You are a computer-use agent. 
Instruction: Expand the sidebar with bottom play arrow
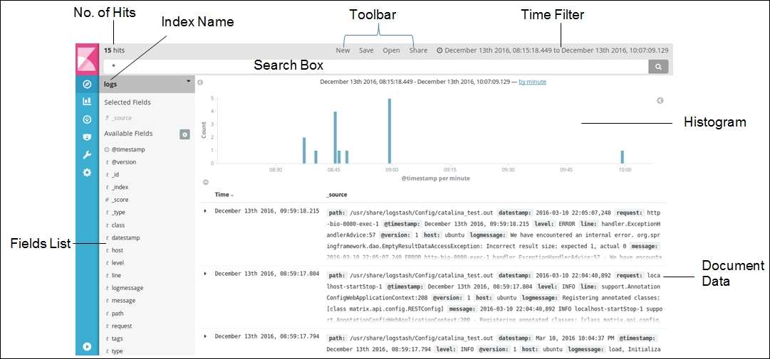pyautogui.click(x=87, y=347)
